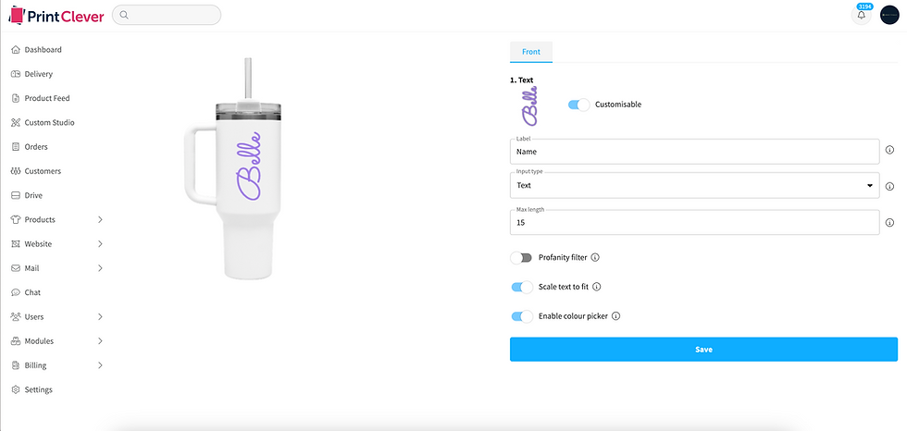Expand the Products submenu chevron
The width and height of the screenshot is (907, 431).
(100, 219)
